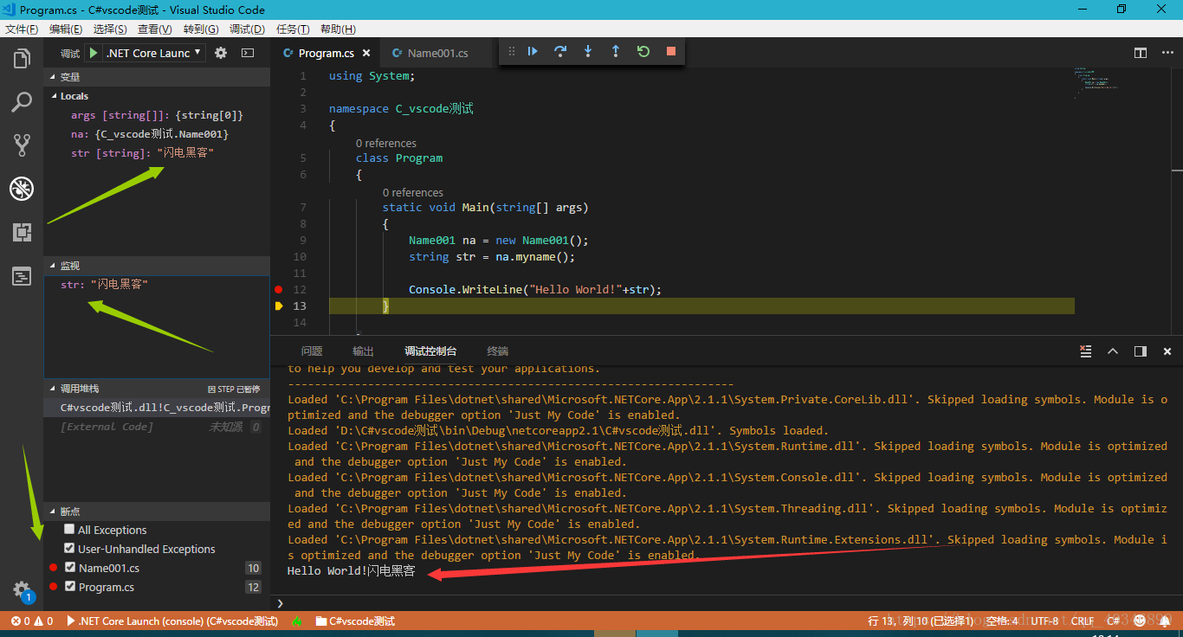Stop the debug session
Viewport: 1183px width, 637px height.
pos(671,52)
